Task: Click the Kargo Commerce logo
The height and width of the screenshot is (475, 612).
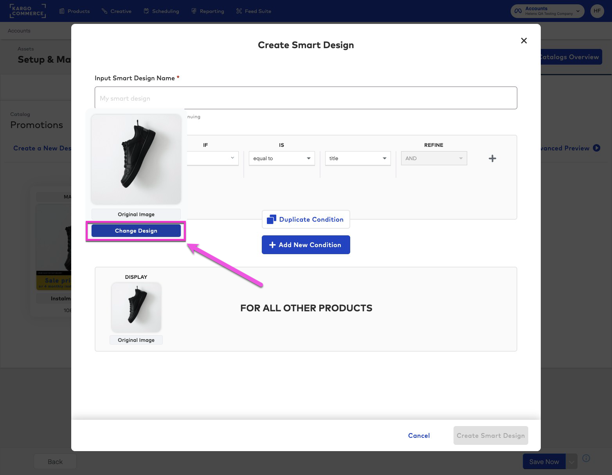Action: [27, 11]
